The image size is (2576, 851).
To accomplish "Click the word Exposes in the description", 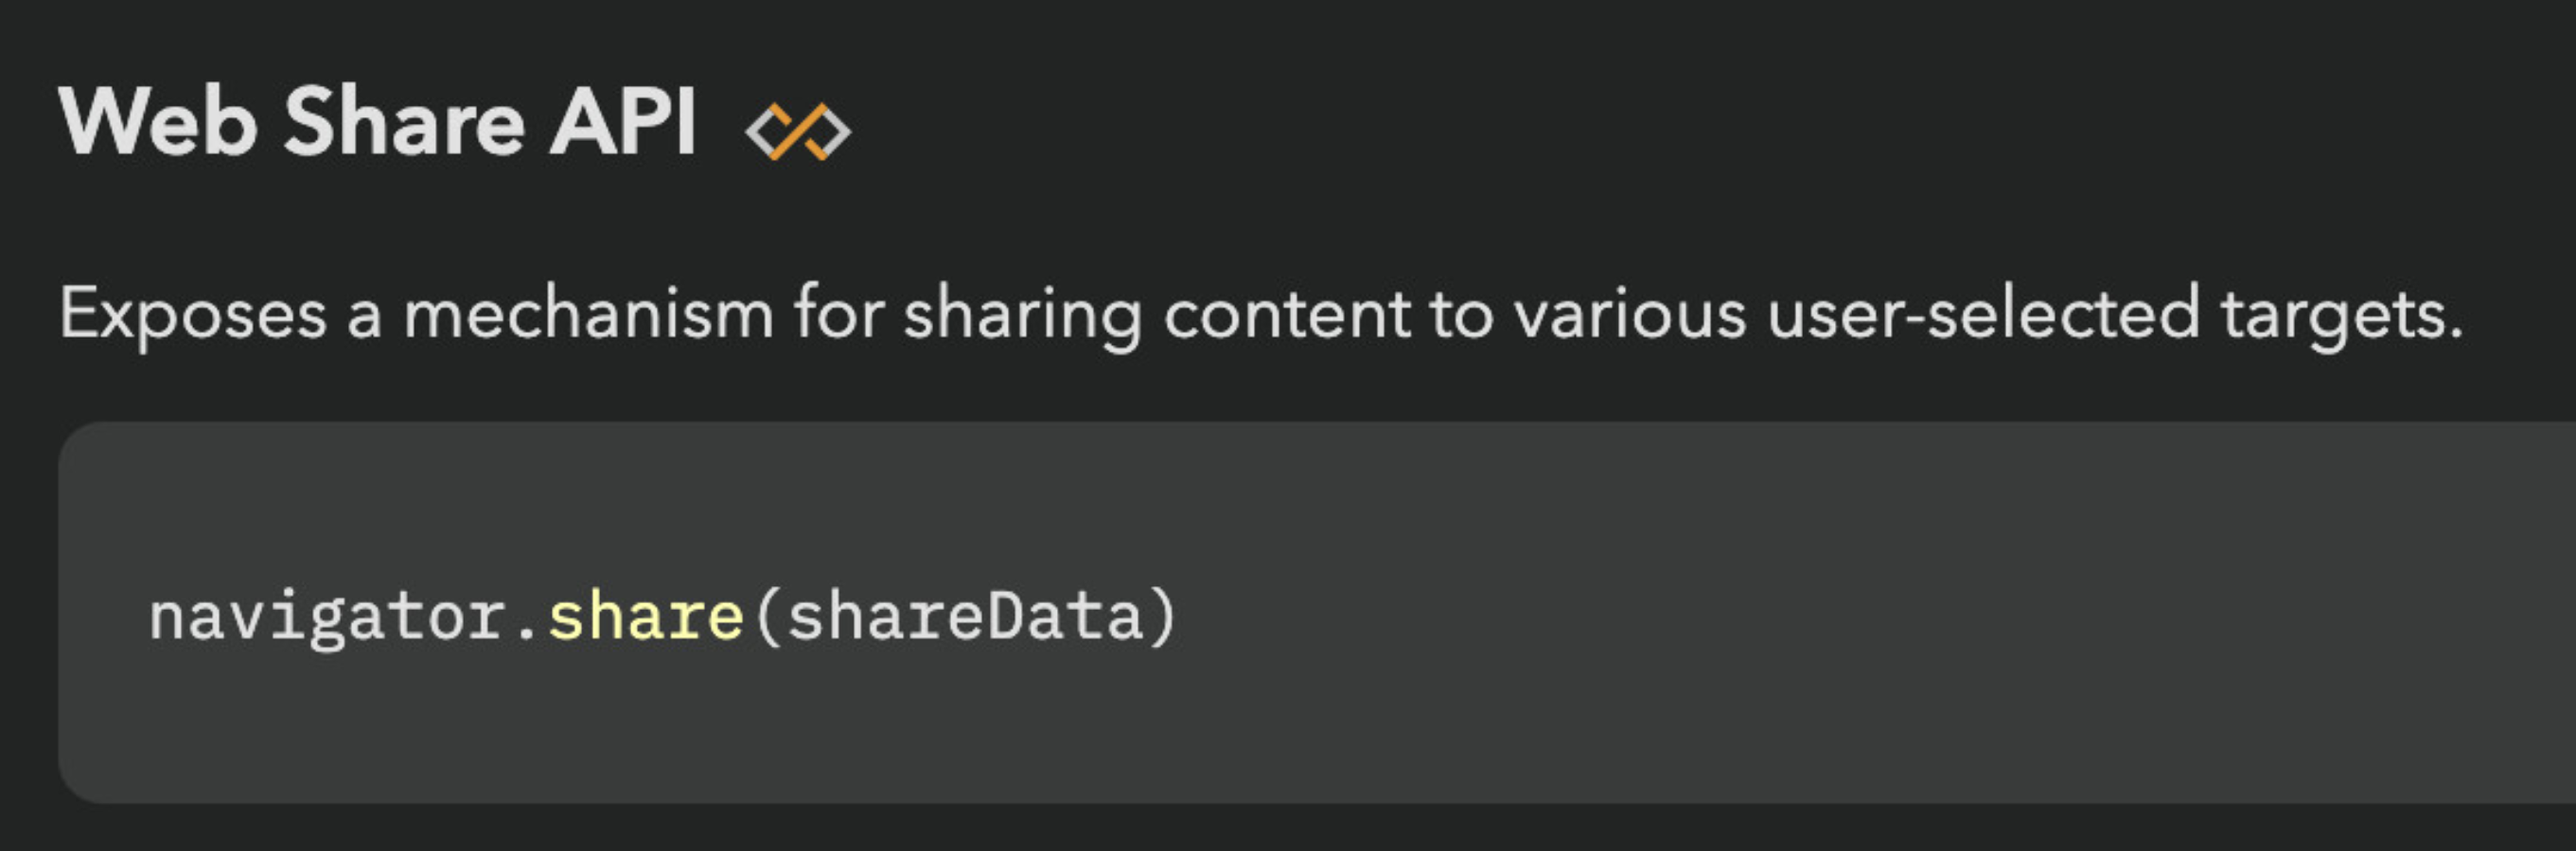I will (x=193, y=316).
